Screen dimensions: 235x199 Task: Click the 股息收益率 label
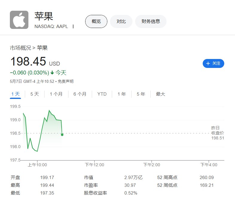pyautogui.click(x=95, y=193)
